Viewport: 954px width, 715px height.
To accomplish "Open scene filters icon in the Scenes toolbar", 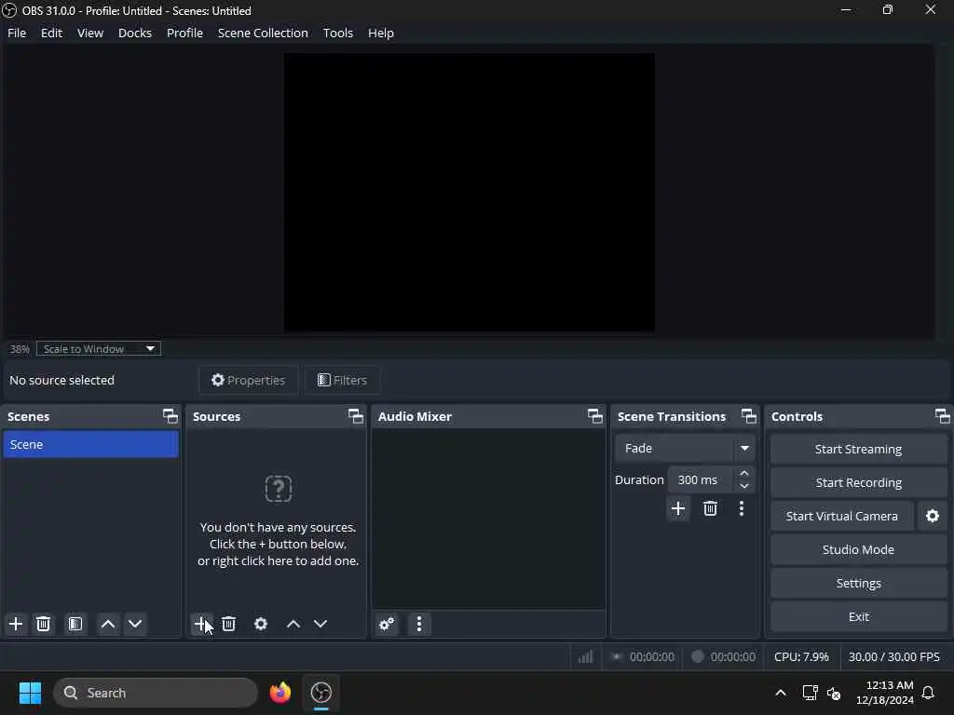I will (x=75, y=624).
